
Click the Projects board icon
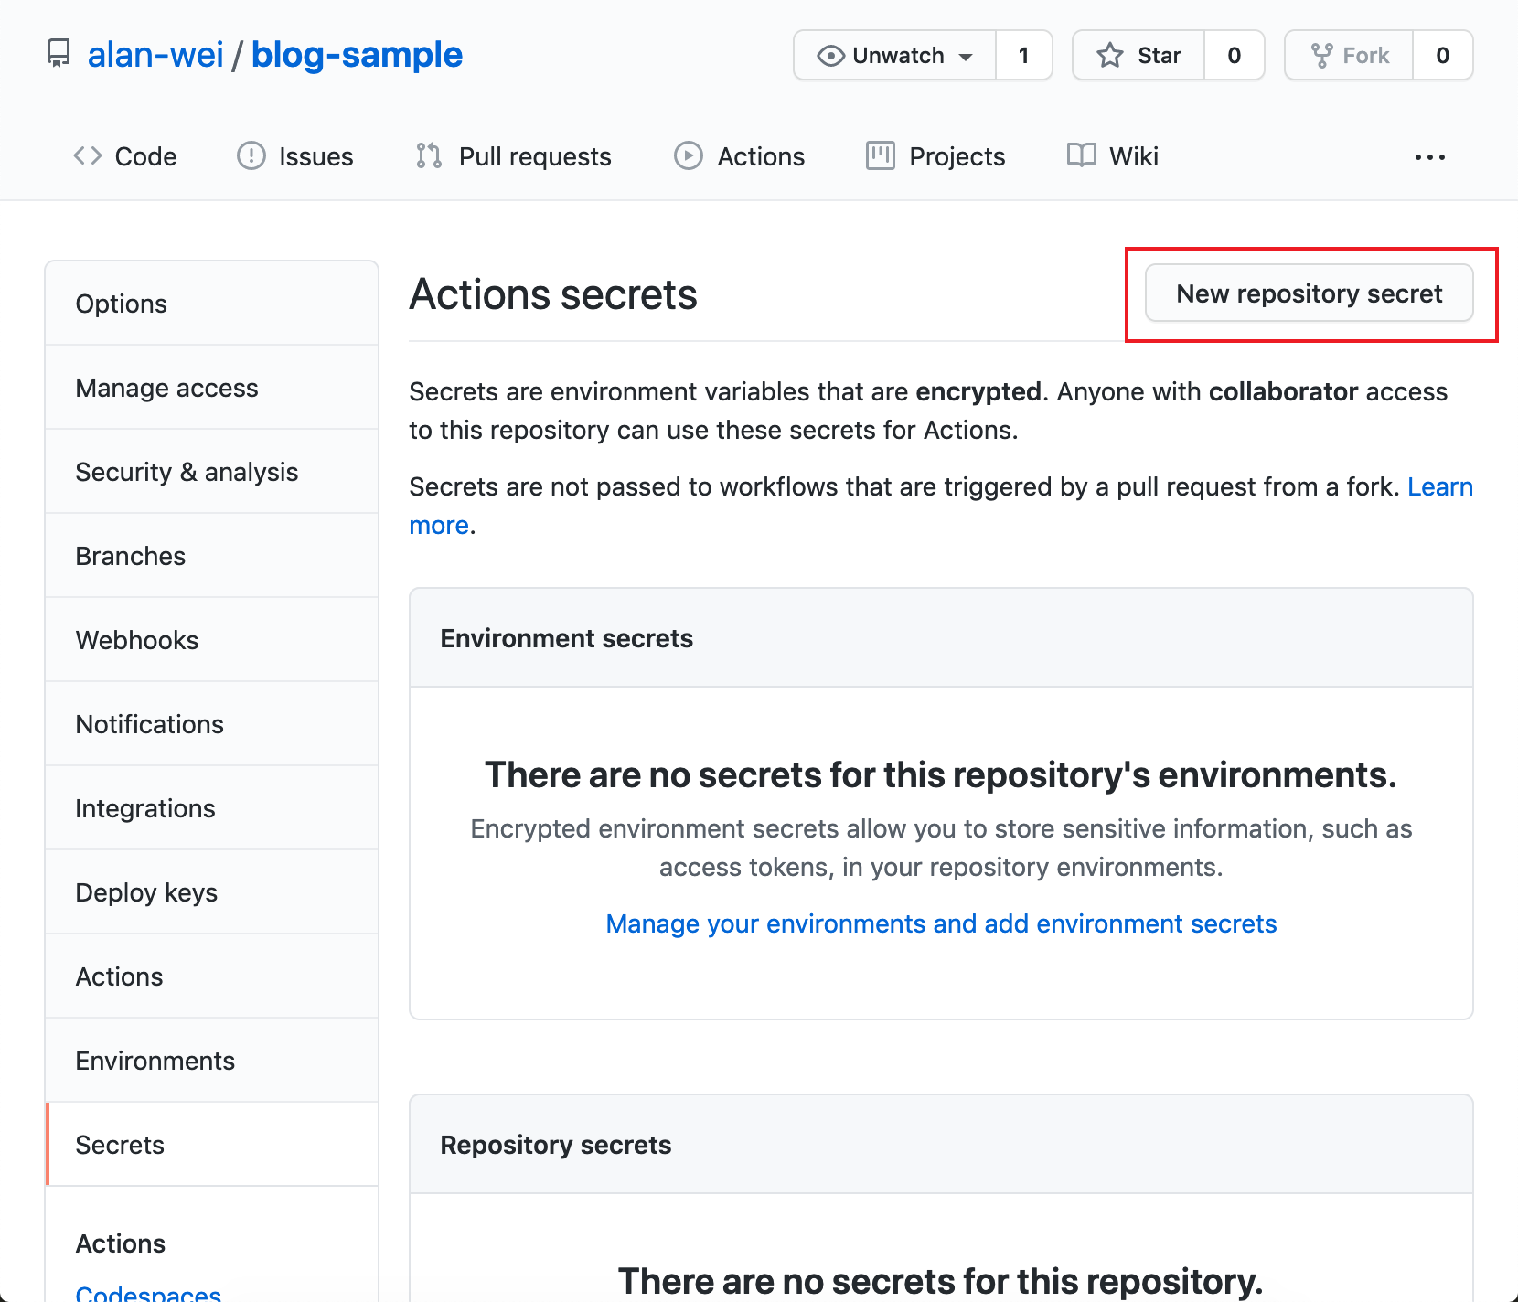pyautogui.click(x=881, y=155)
